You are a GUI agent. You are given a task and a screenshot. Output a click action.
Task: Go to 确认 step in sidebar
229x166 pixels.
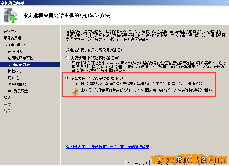7,98
